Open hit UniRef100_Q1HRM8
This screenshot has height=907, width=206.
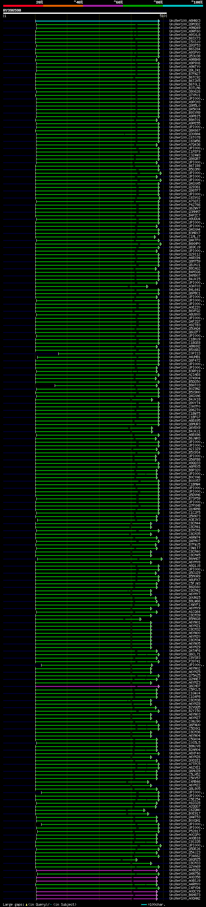point(185,509)
